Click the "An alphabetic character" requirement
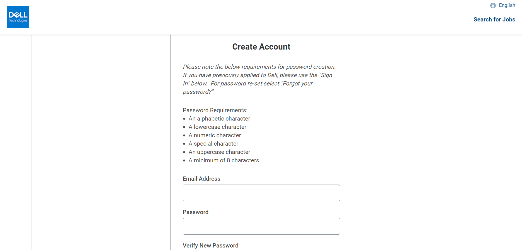The width and height of the screenshot is (522, 250). click(x=219, y=119)
